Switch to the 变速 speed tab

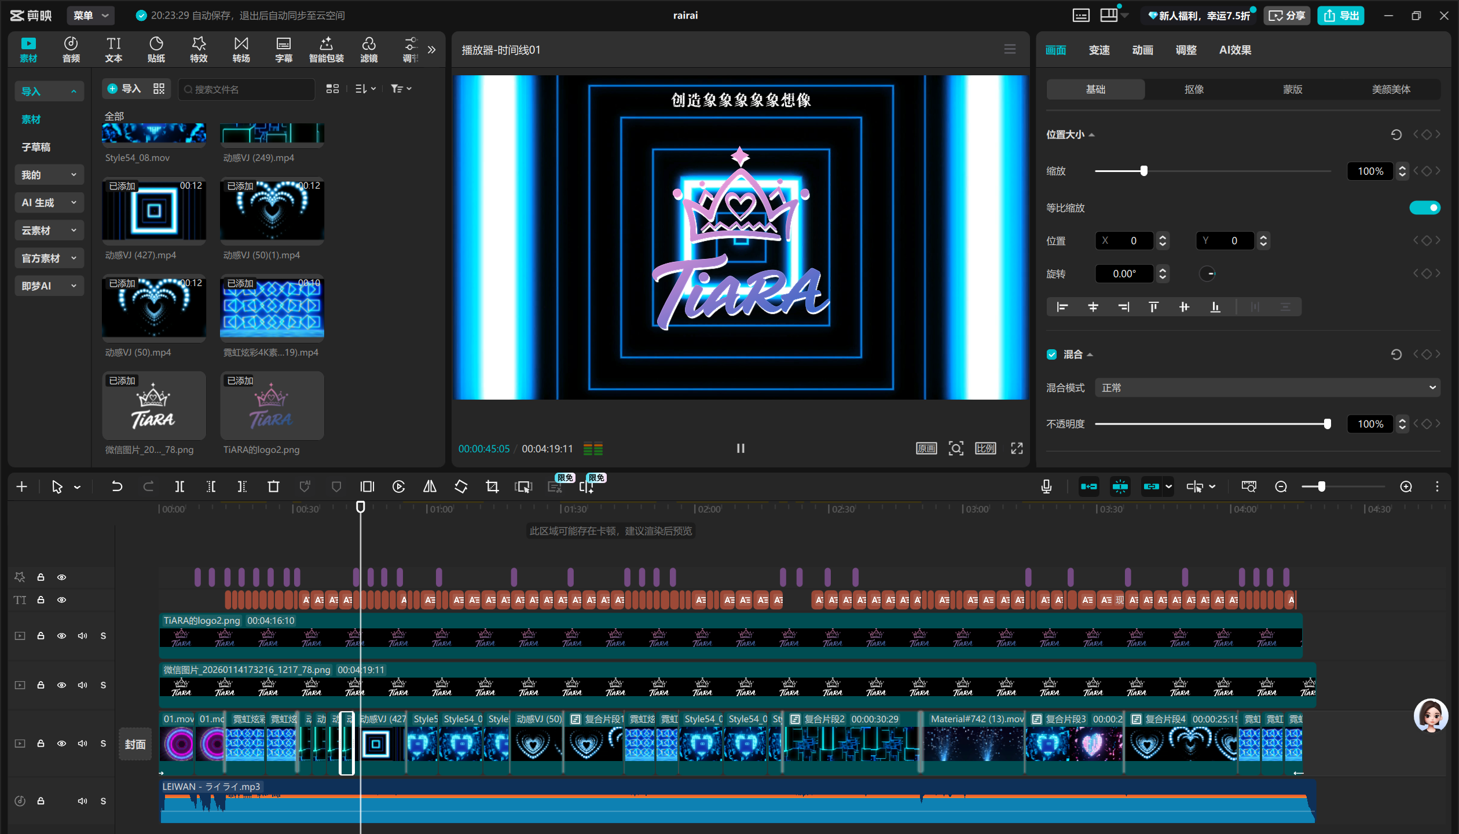(1099, 50)
